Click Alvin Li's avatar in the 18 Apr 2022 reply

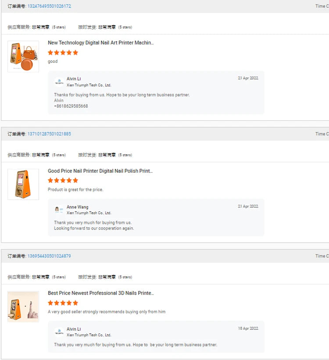pos(59,332)
